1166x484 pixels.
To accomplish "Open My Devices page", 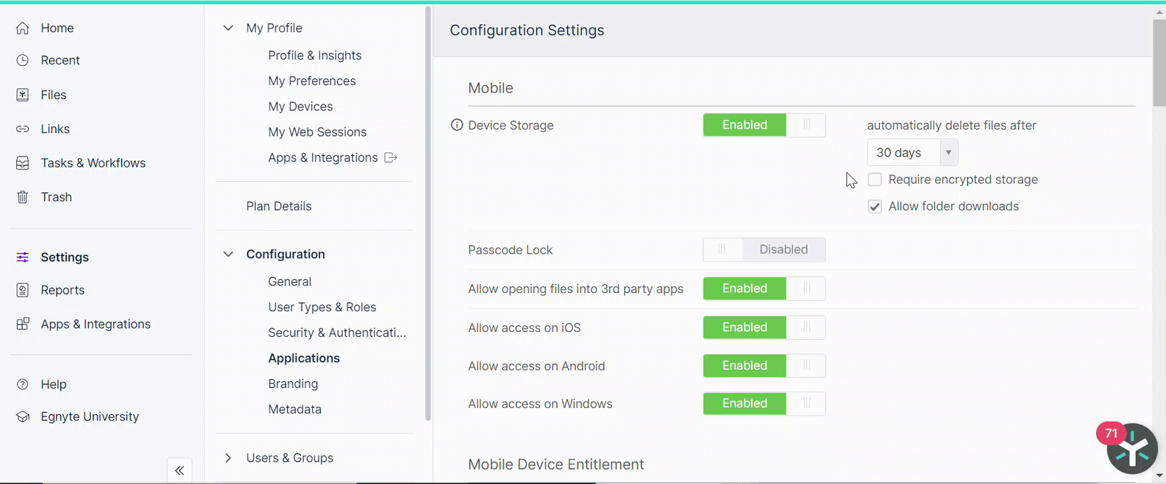I will [x=301, y=107].
